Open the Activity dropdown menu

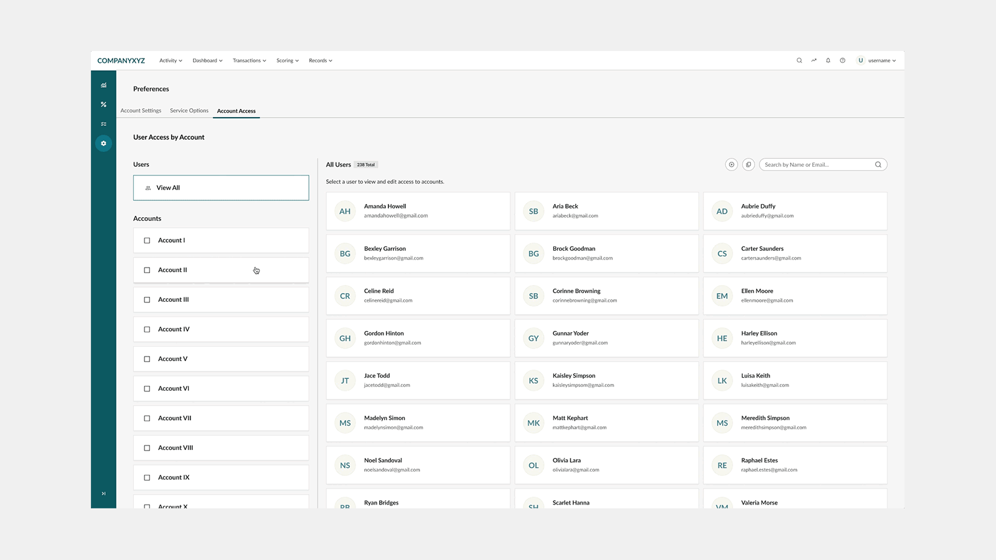pyautogui.click(x=171, y=60)
